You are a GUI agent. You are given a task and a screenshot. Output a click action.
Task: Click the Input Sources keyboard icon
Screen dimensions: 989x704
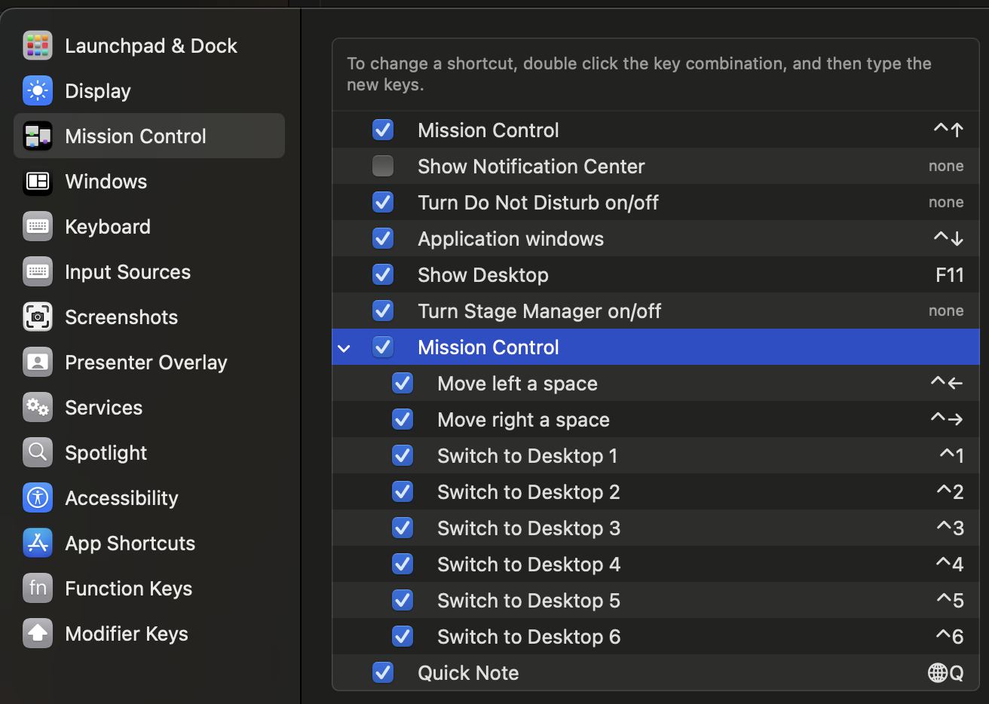click(x=38, y=271)
